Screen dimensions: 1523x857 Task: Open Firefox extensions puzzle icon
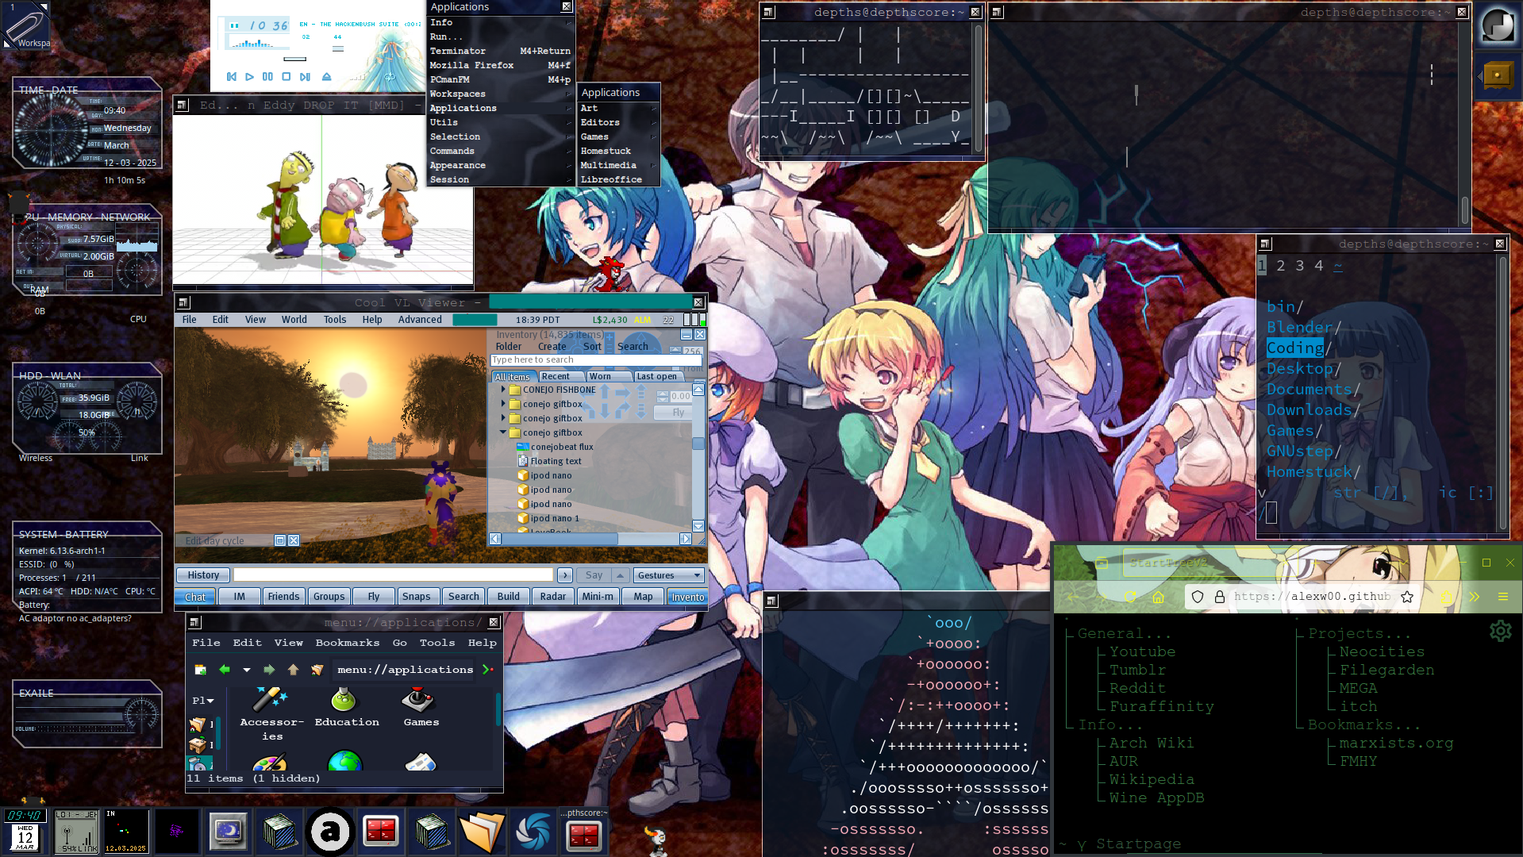[x=1446, y=597]
